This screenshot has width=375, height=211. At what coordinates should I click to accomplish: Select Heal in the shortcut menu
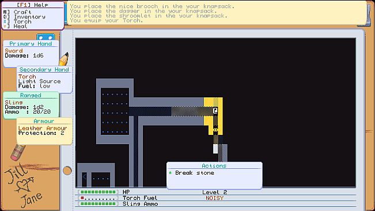pyautogui.click(x=20, y=27)
